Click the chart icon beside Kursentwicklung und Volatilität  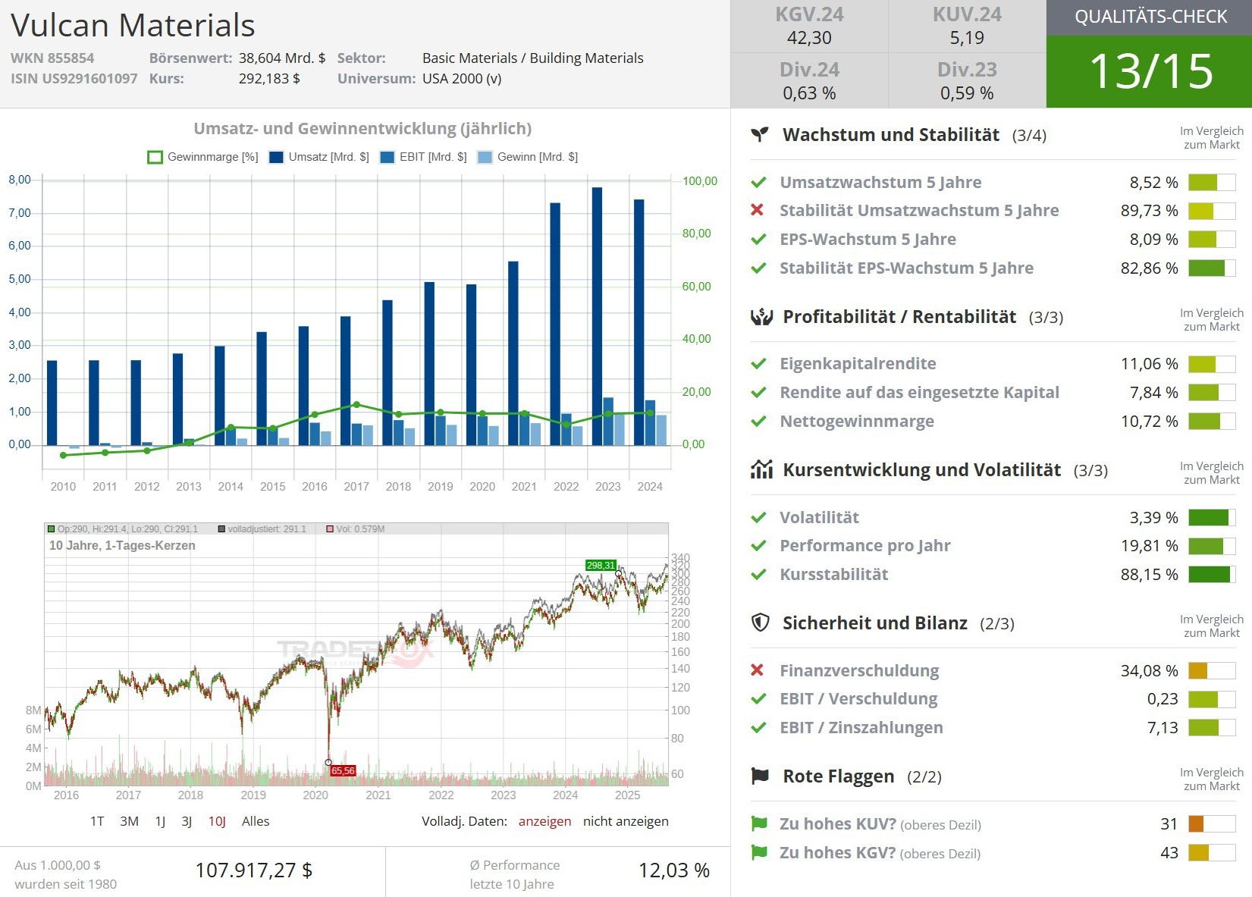pyautogui.click(x=761, y=469)
